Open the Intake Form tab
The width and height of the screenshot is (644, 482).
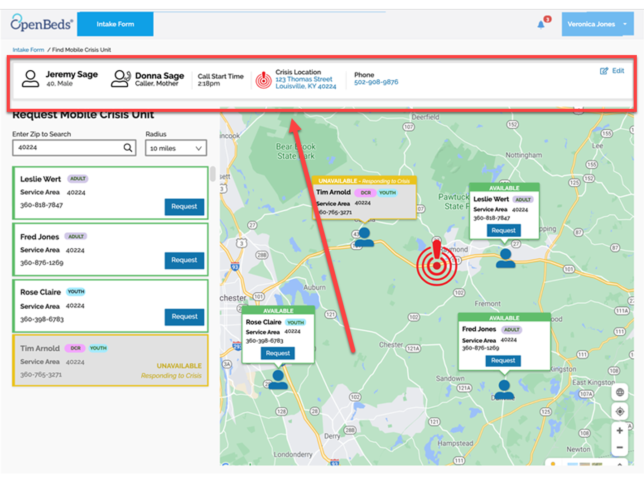click(115, 24)
